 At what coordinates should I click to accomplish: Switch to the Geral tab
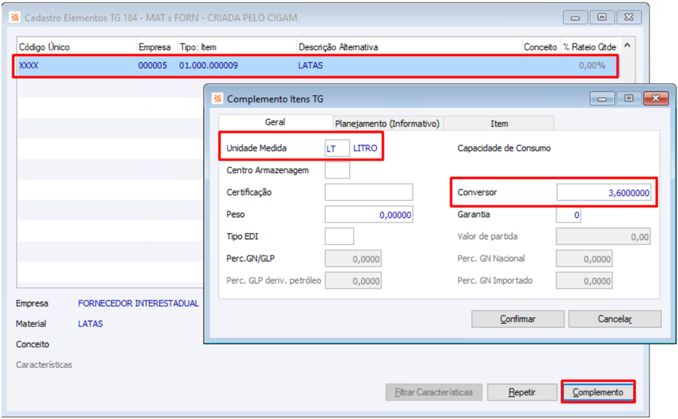click(275, 122)
